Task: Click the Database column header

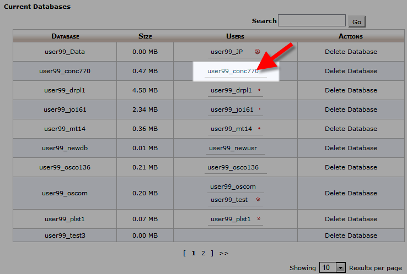Action: click(65, 36)
